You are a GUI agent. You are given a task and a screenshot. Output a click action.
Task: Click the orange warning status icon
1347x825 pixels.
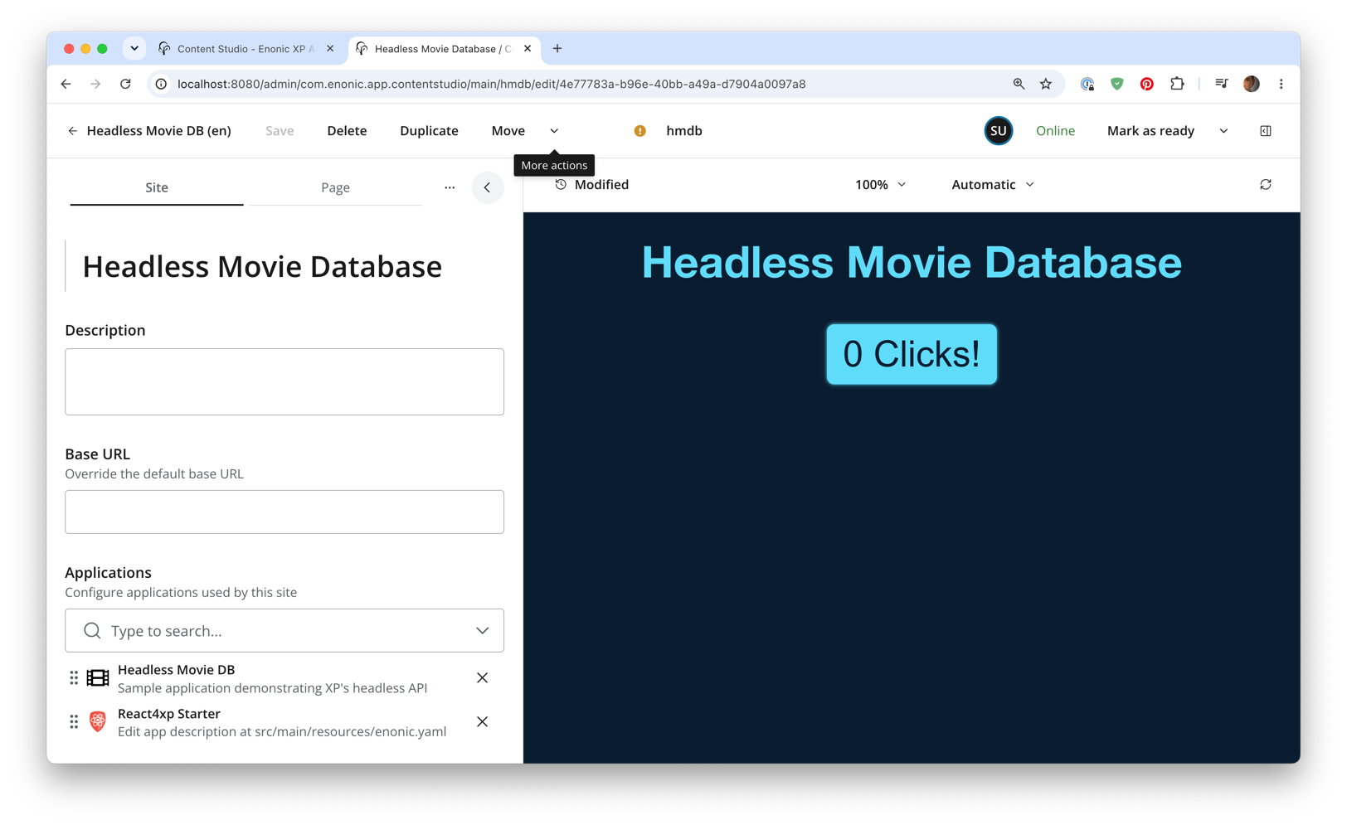[639, 131]
